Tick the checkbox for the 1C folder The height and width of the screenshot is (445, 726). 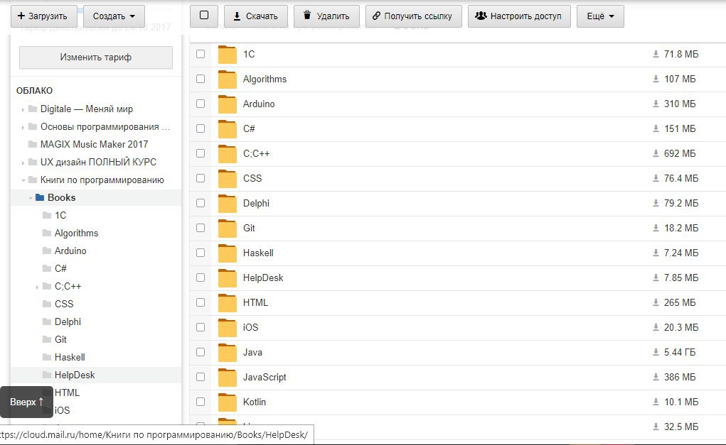coord(201,54)
